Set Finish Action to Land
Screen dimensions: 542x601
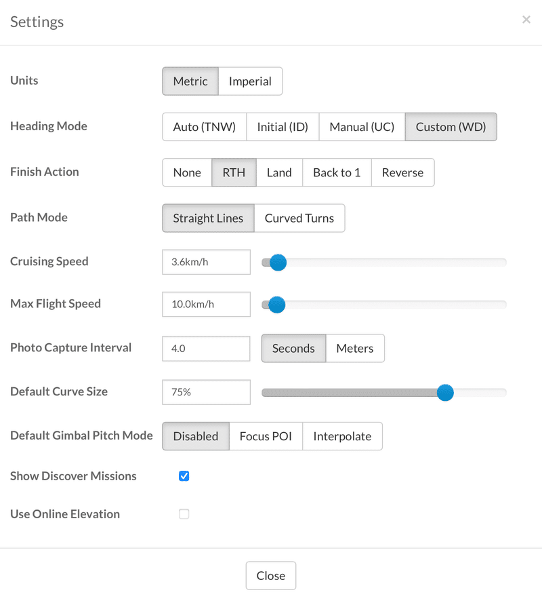click(279, 172)
